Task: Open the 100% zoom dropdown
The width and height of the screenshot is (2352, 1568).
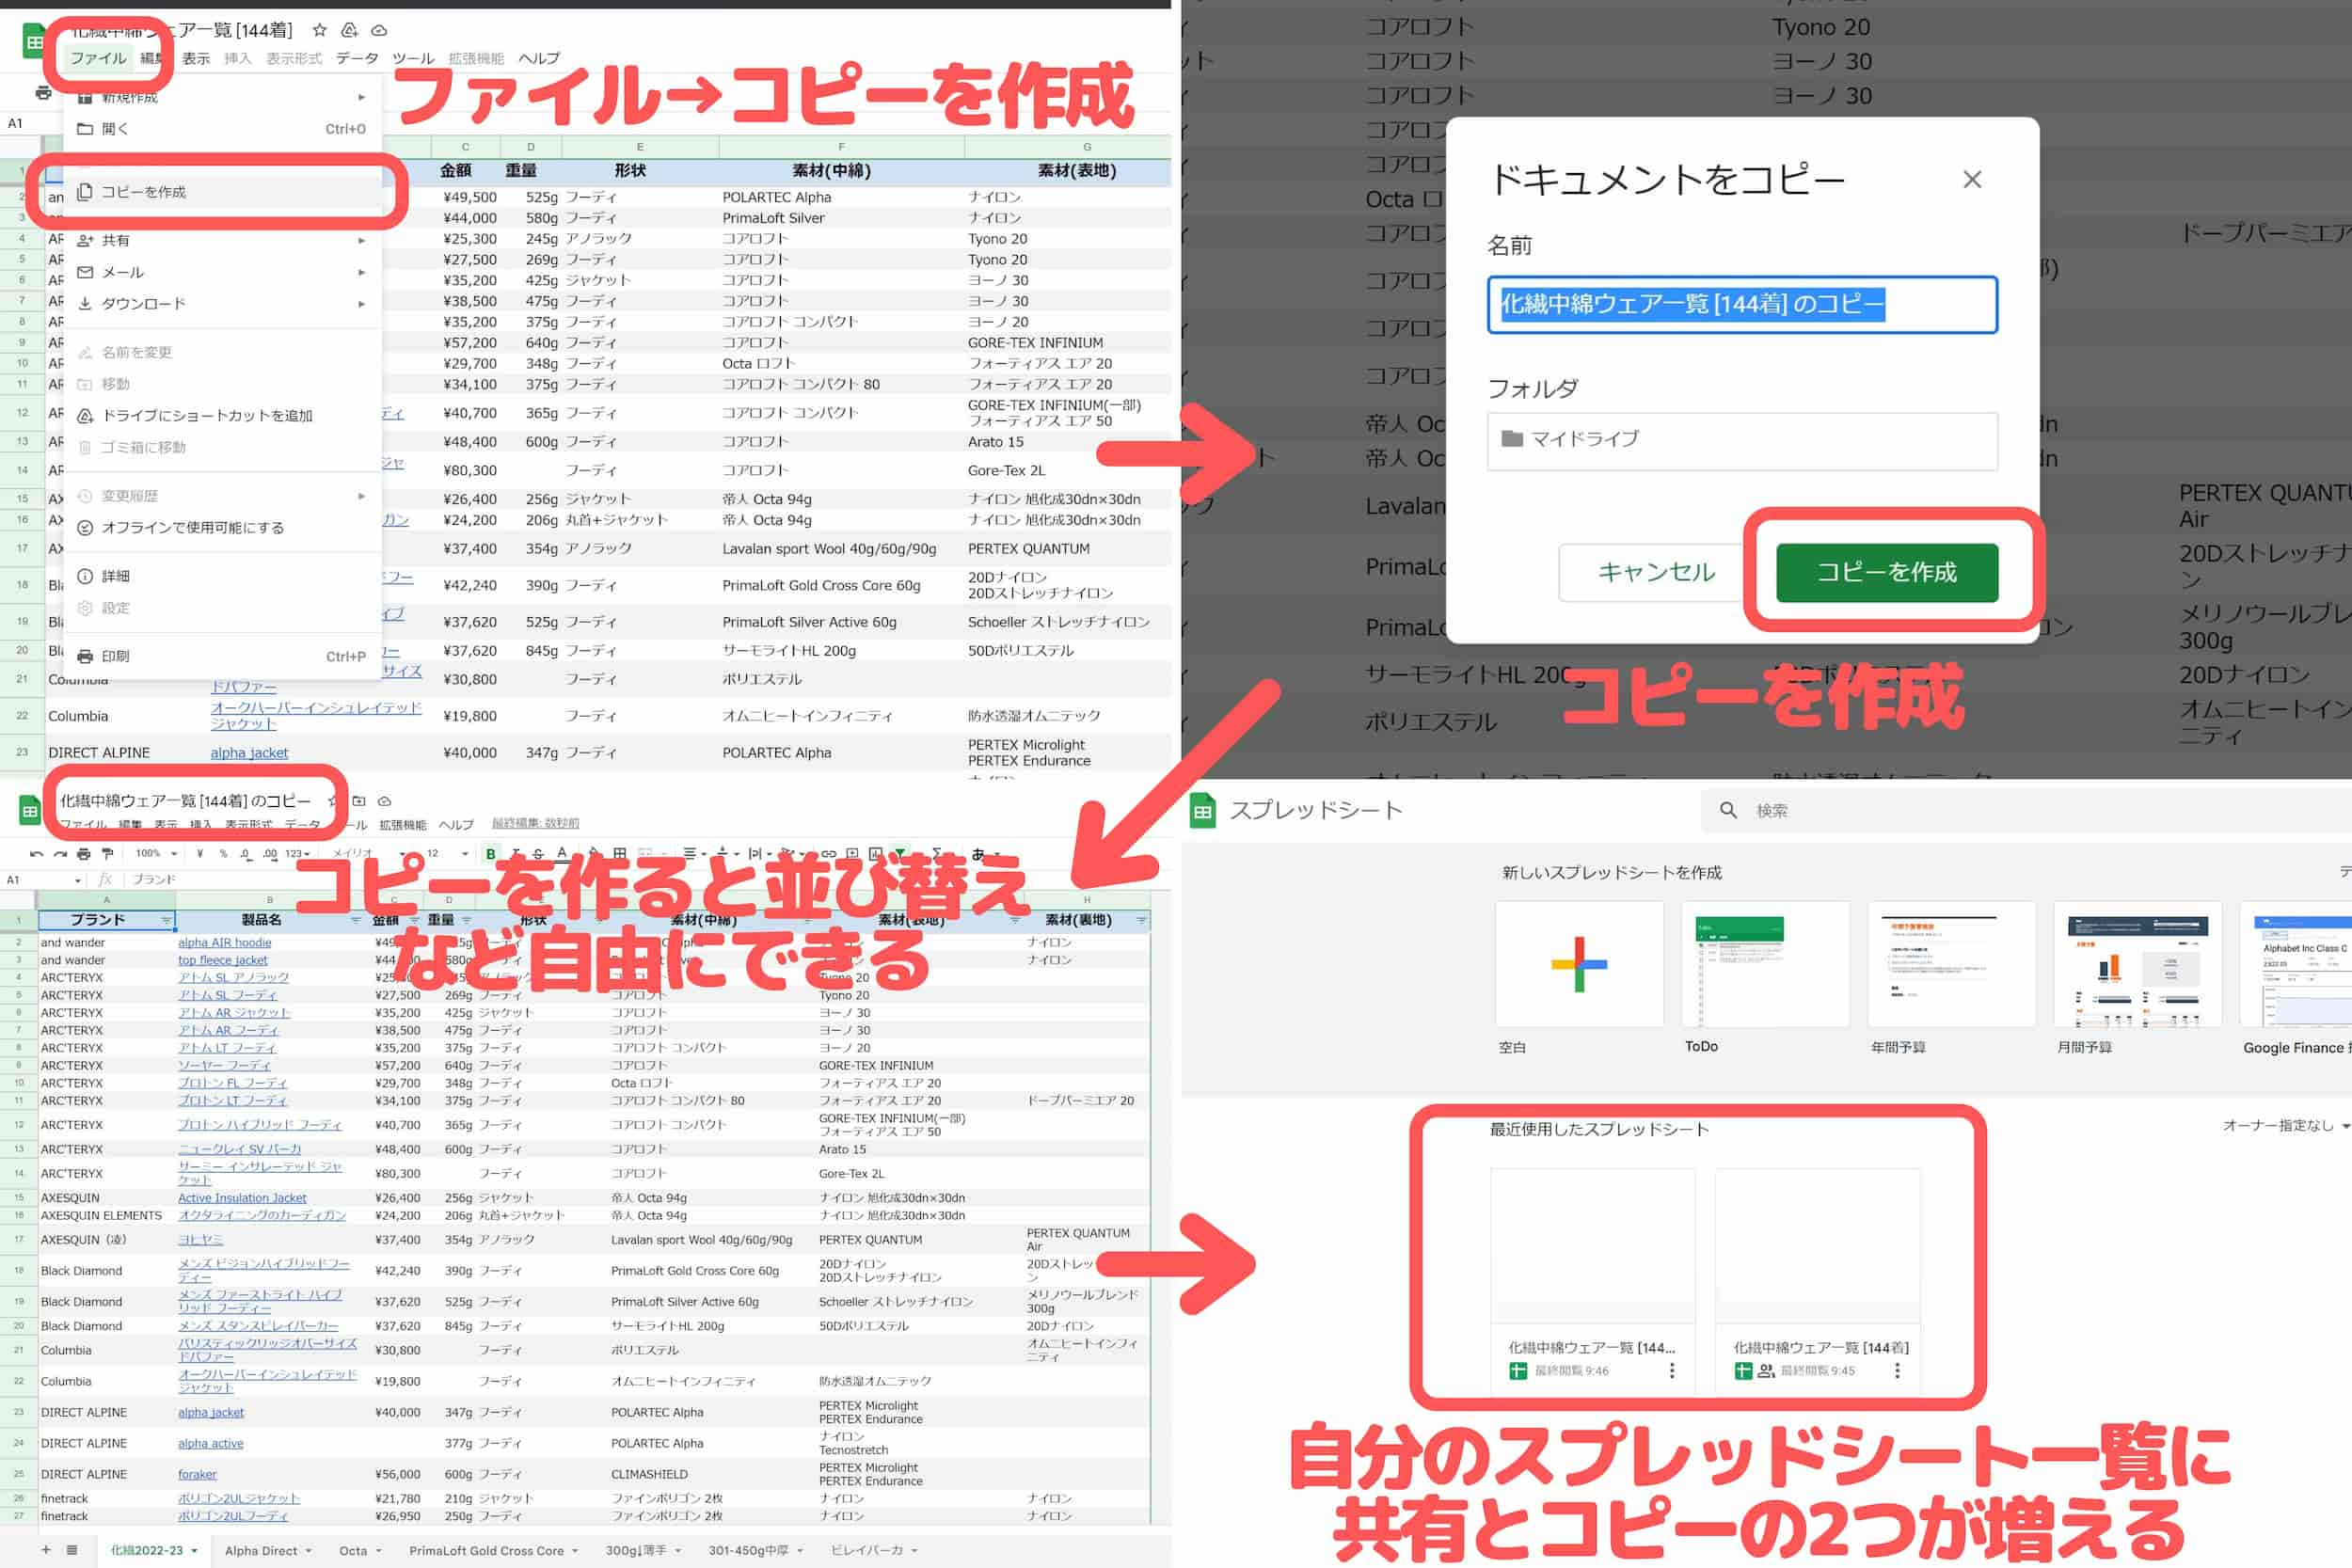Action: click(156, 854)
